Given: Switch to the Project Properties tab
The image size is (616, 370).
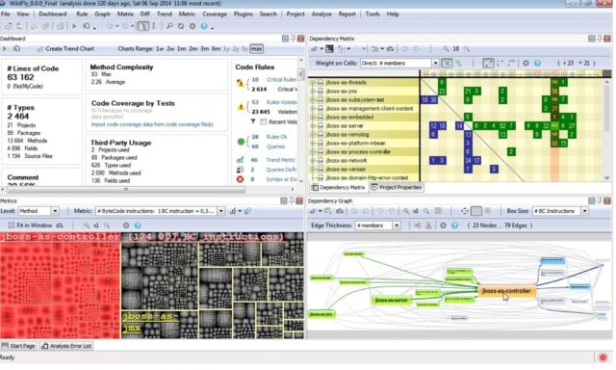Looking at the screenshot, I should (396, 188).
